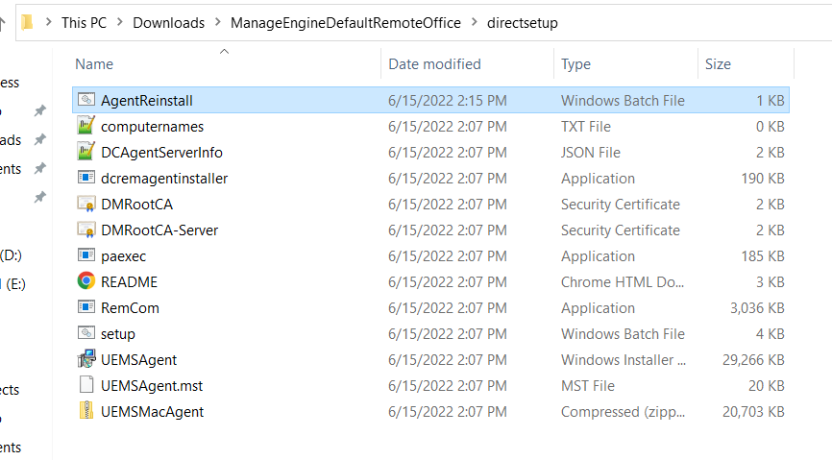Select the computernames TXT file icon
The height and width of the screenshot is (460, 832).
[x=86, y=126]
